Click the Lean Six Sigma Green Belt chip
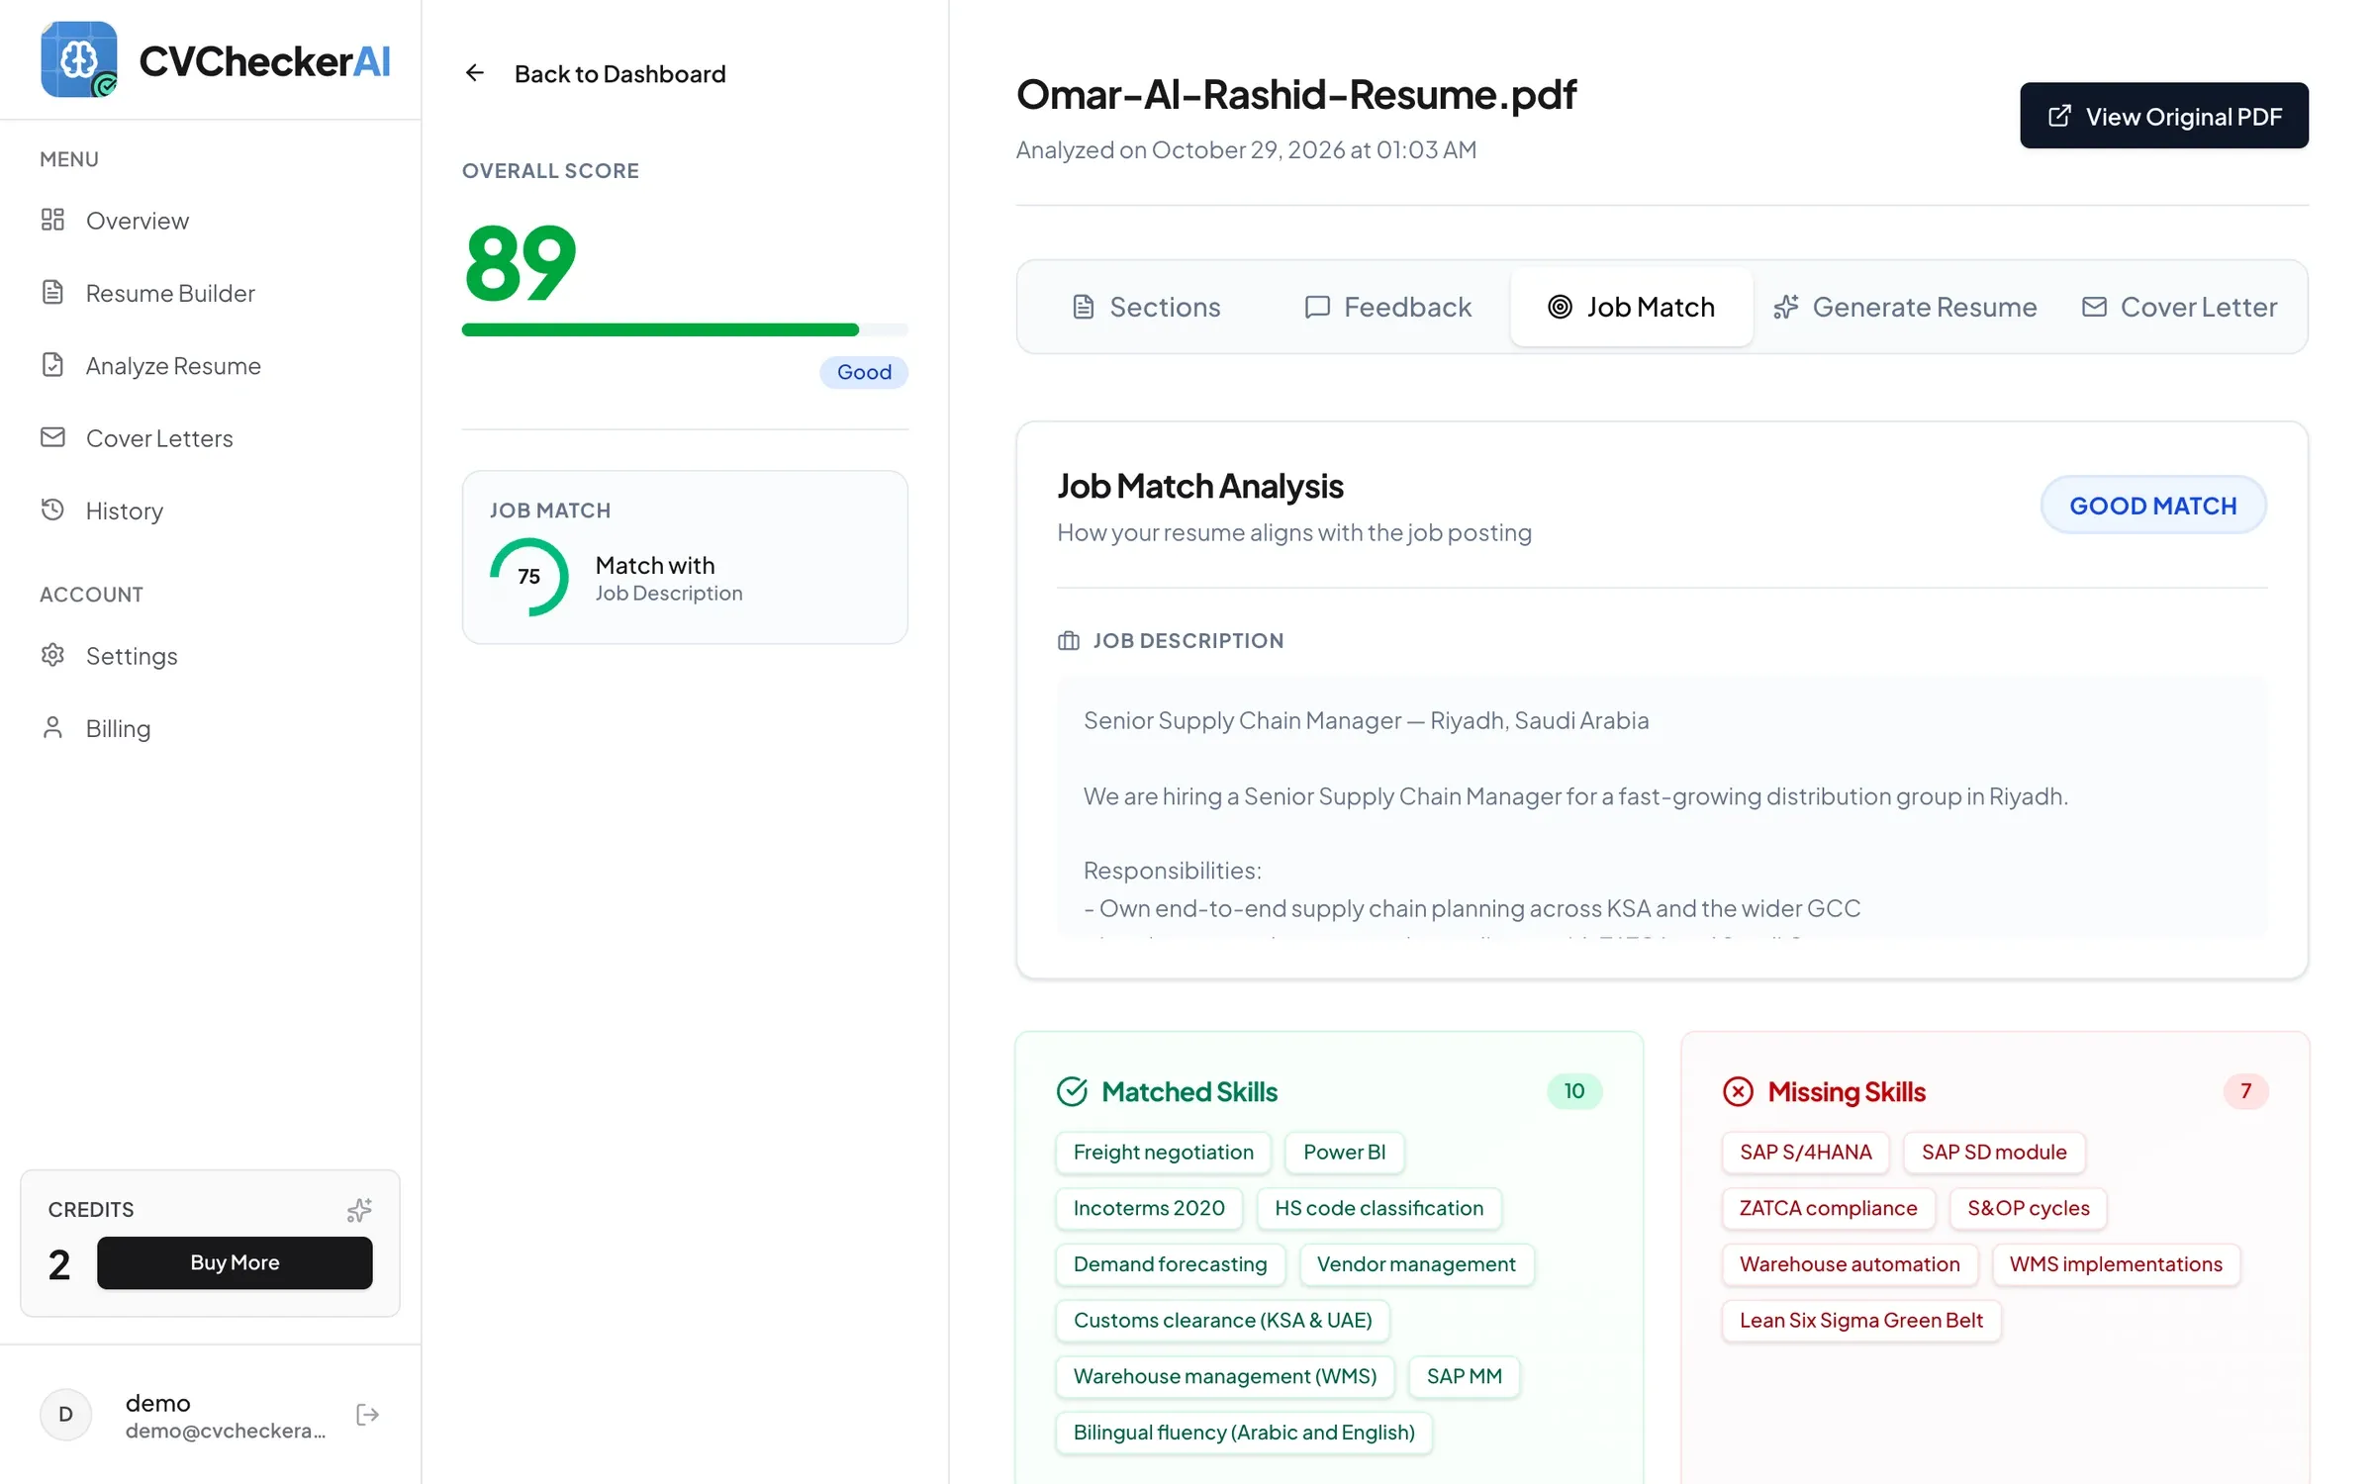2375x1484 pixels. pos(1861,1320)
